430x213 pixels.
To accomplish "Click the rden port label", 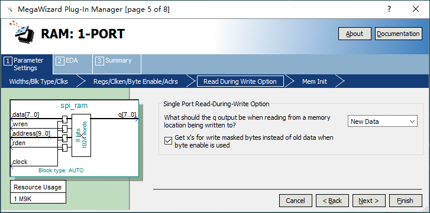I will pos(19,143).
